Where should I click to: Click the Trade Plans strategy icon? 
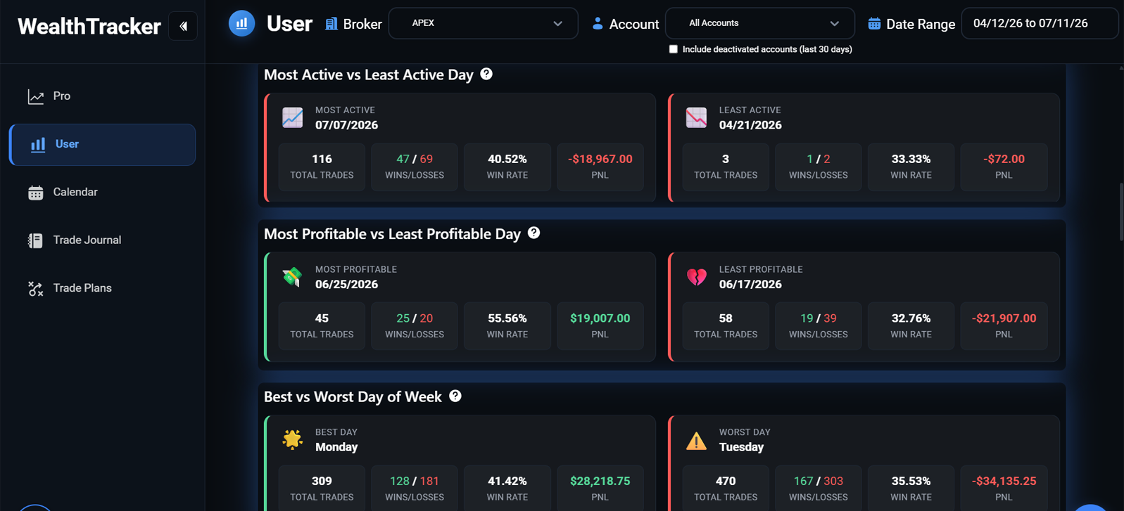click(36, 288)
